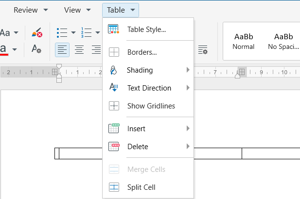This screenshot has width=300, height=199.
Task: Expand the Shading submenu
Action: (x=148, y=70)
